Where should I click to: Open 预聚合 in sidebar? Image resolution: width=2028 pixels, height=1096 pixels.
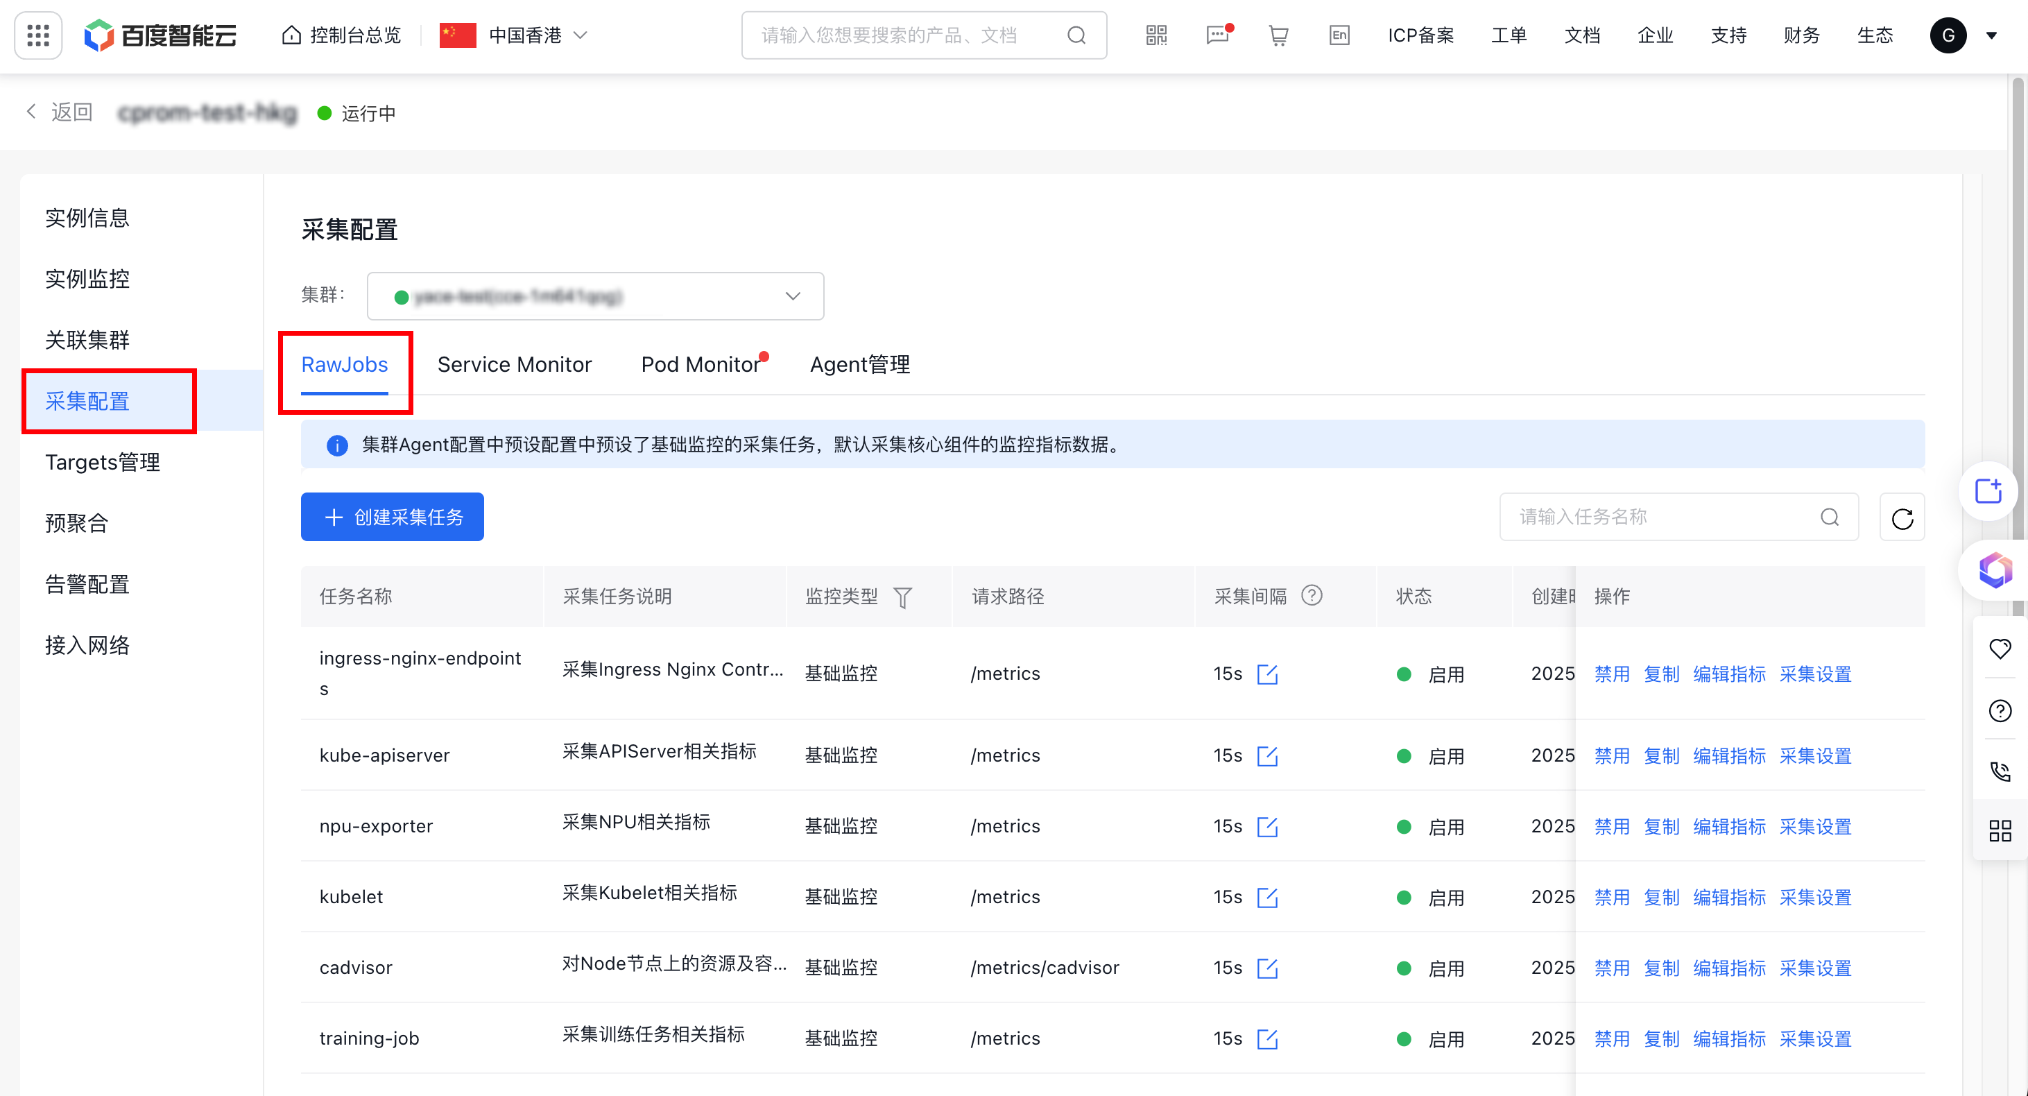tap(76, 523)
